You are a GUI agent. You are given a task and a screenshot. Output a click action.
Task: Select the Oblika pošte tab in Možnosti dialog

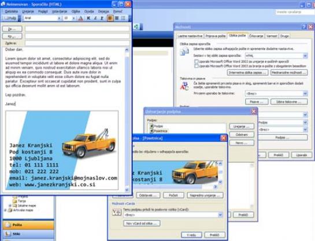coord(238,35)
